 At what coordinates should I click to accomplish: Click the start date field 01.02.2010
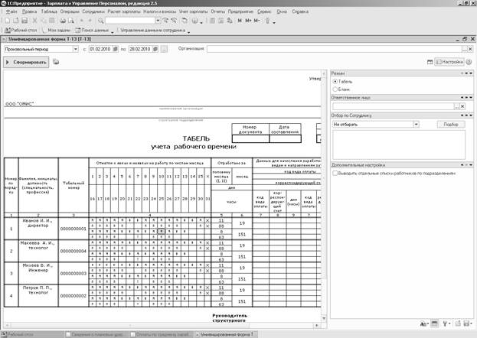[x=100, y=49]
